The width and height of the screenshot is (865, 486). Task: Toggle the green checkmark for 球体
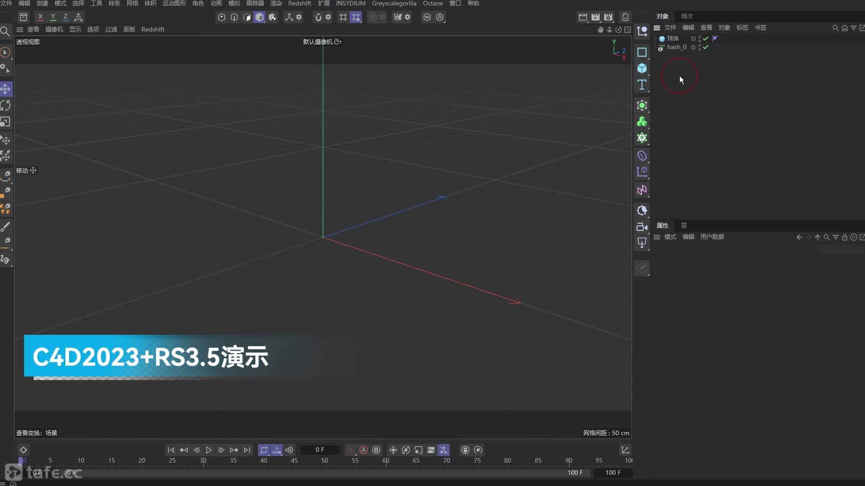706,39
